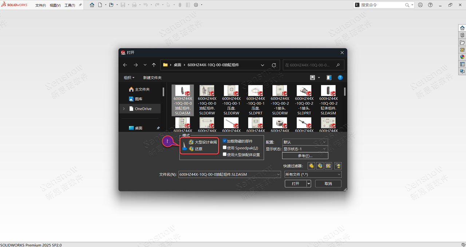This screenshot has height=247, width=466.
Task: Click the parts quick filter icon
Action: coord(311,166)
